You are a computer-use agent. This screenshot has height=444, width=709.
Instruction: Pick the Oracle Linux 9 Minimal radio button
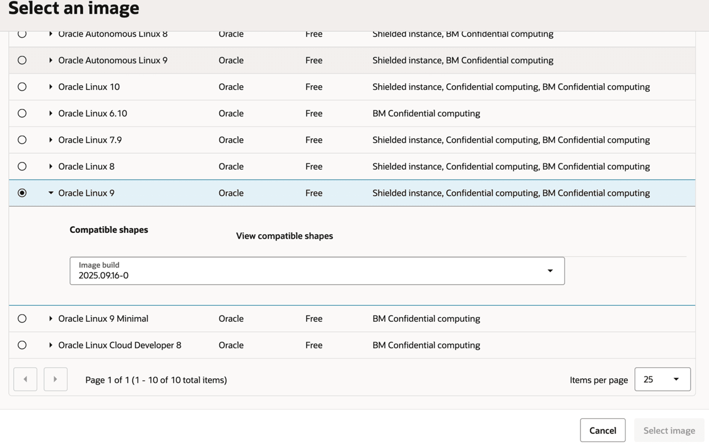click(x=22, y=319)
